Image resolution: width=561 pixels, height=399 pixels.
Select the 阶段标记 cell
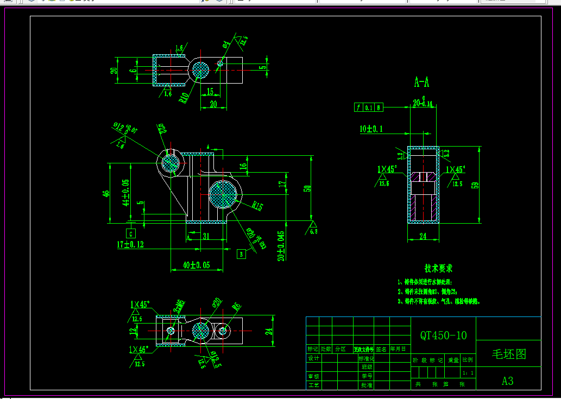[x=427, y=360]
